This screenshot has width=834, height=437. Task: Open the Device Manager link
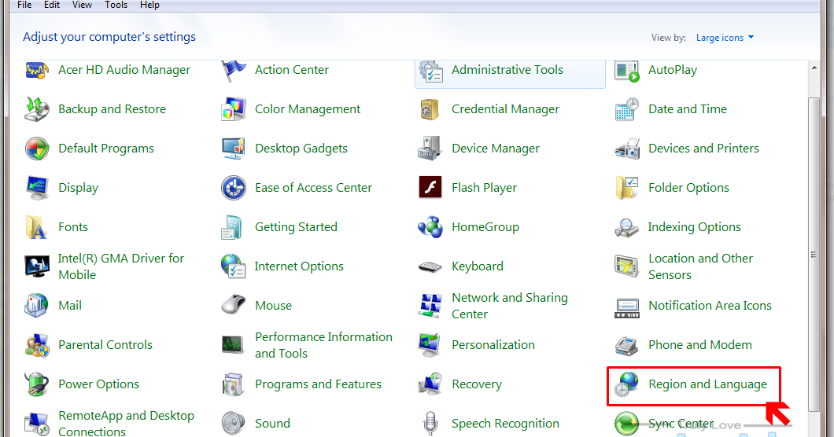pyautogui.click(x=496, y=149)
